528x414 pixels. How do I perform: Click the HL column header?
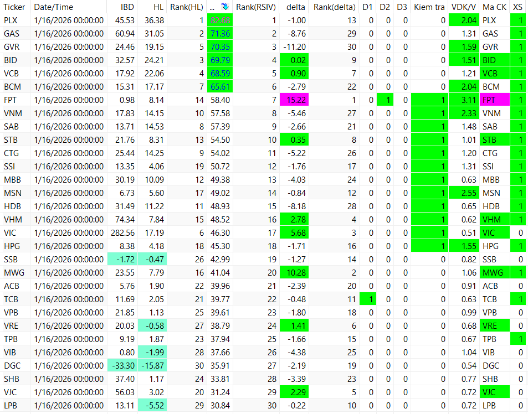[159, 7]
